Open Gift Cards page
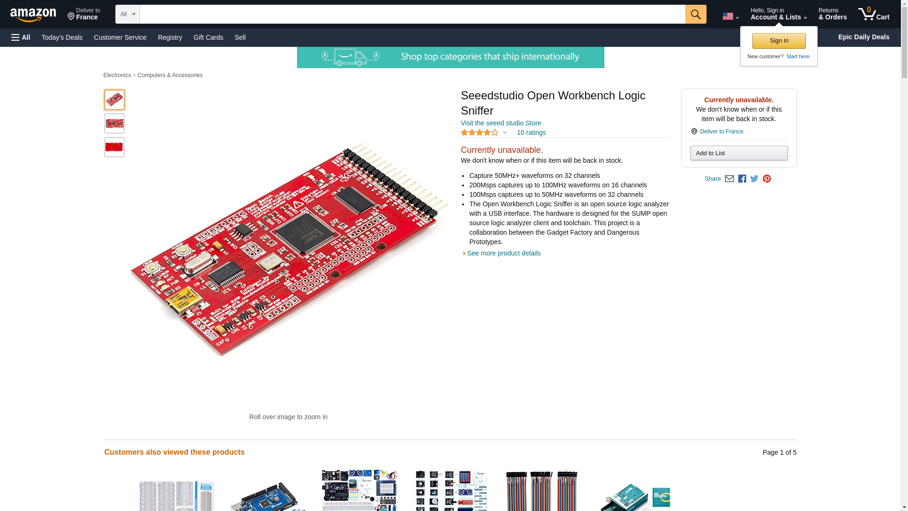 pos(208,37)
